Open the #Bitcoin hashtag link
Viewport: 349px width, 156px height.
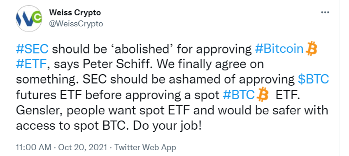click(279, 49)
